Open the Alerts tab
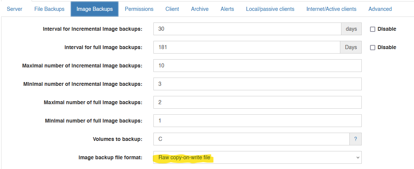 coord(227,9)
